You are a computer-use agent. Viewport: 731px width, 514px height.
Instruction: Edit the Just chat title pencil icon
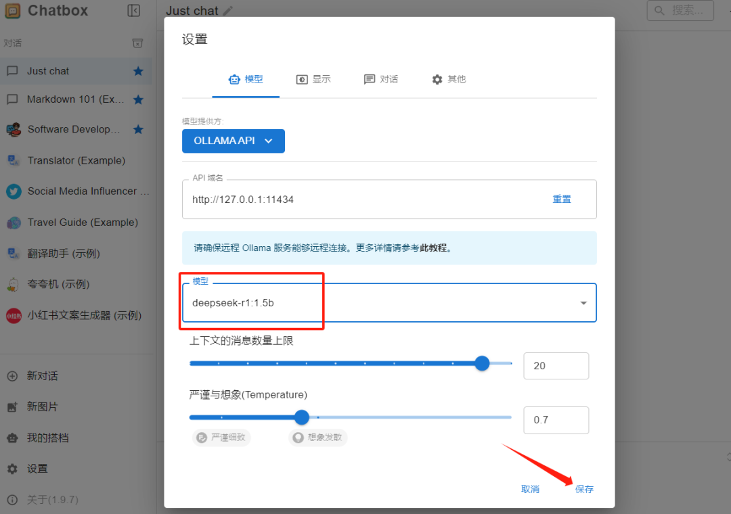click(x=227, y=11)
